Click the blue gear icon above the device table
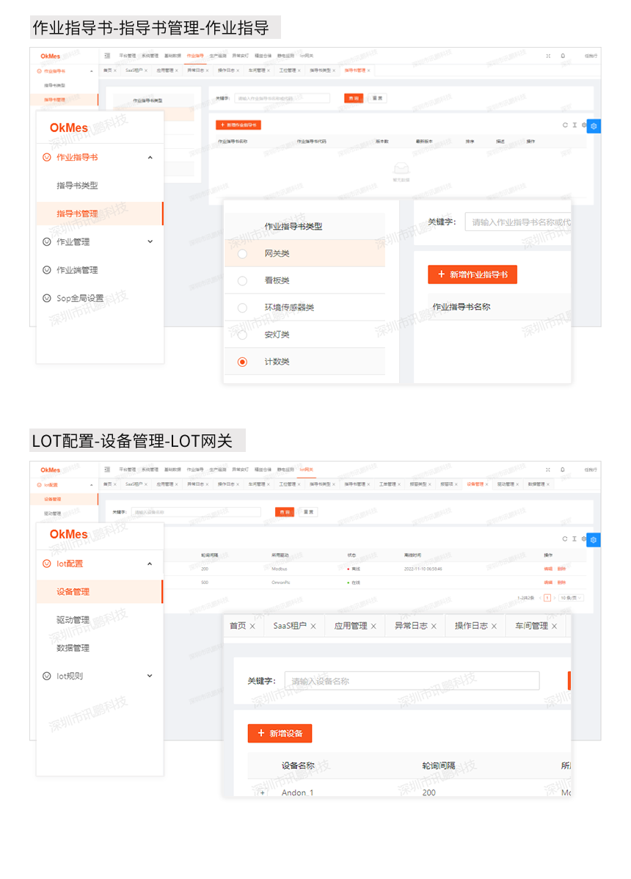 (x=593, y=539)
